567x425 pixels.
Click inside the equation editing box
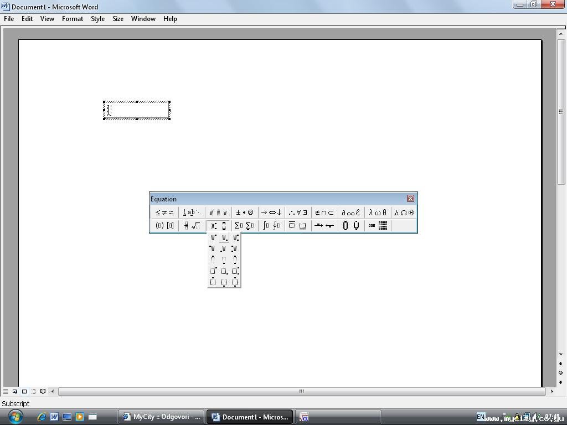[x=137, y=110]
